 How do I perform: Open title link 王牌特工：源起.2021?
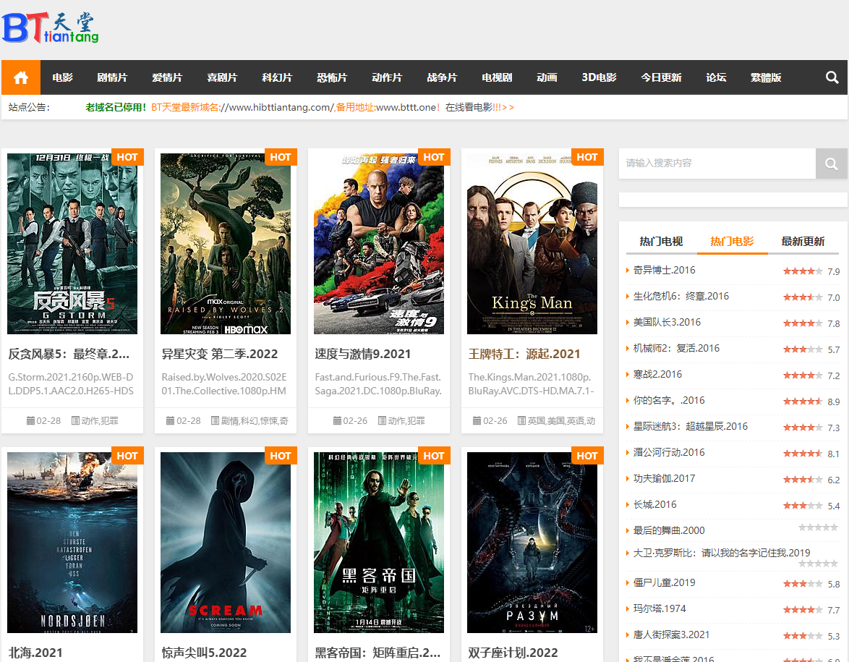[x=524, y=355]
